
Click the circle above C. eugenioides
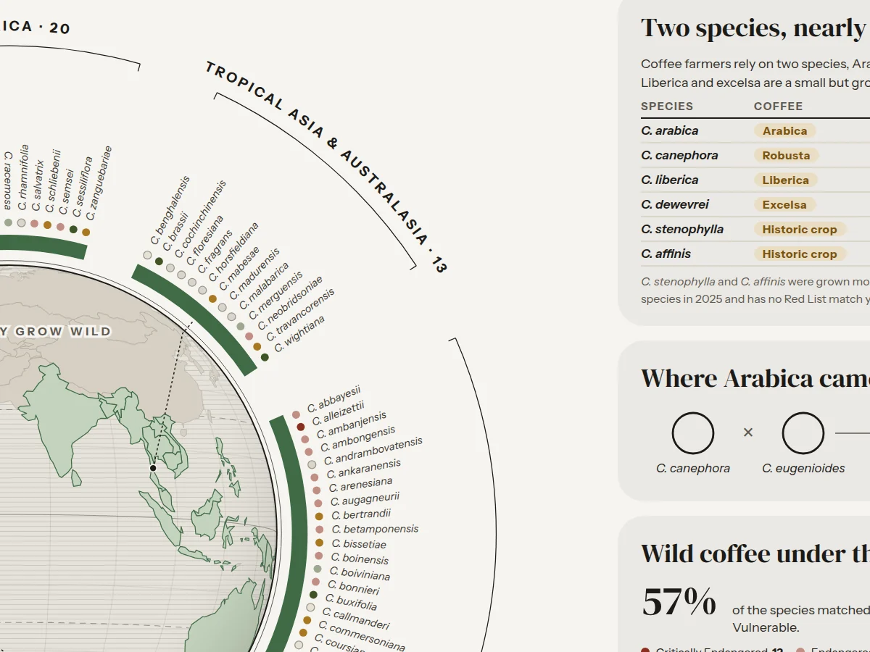coord(803,433)
